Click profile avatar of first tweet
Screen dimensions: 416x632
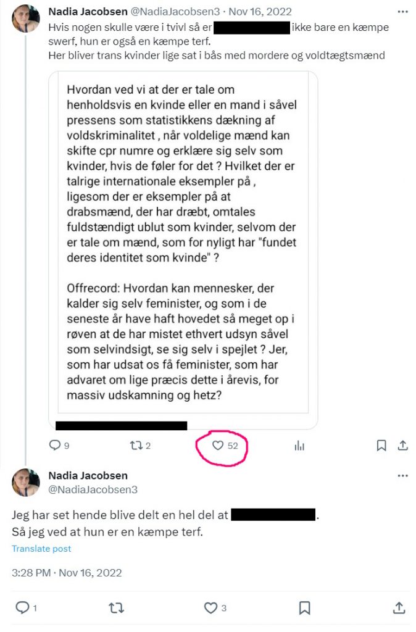26,18
